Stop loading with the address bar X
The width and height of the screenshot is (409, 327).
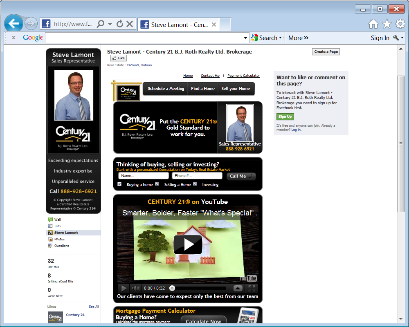[130, 24]
